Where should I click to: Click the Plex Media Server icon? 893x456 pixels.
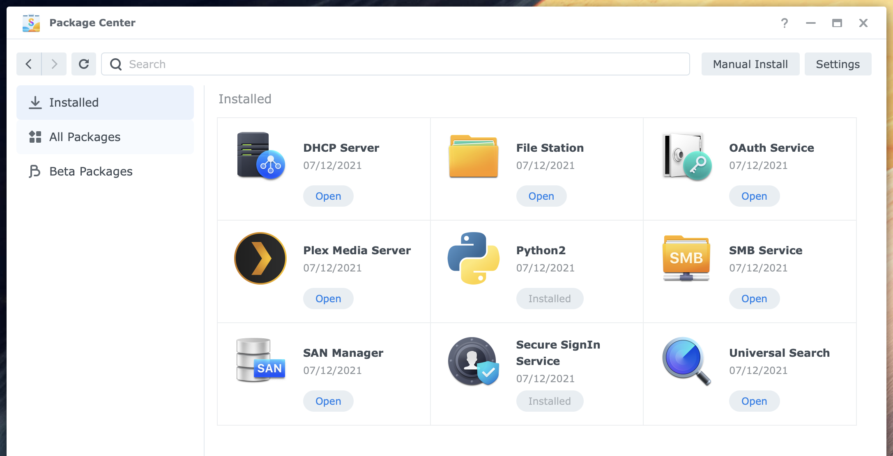pos(260,258)
